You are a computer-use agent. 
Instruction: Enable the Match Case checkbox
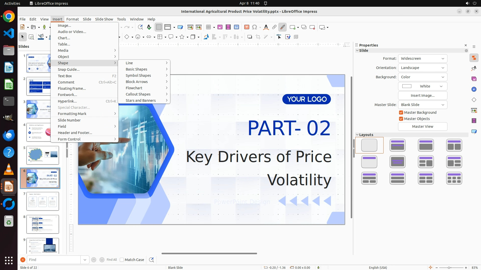[122, 260]
